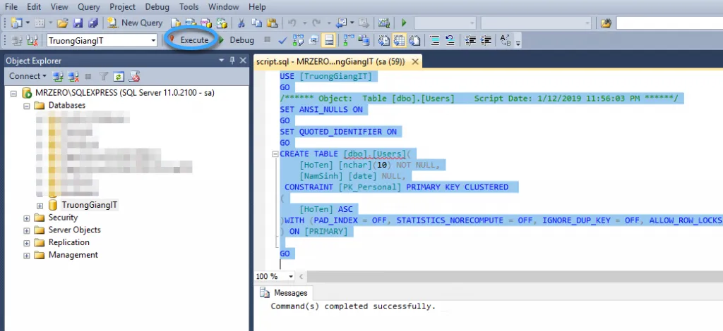Expand the Replication folder

[26, 242]
